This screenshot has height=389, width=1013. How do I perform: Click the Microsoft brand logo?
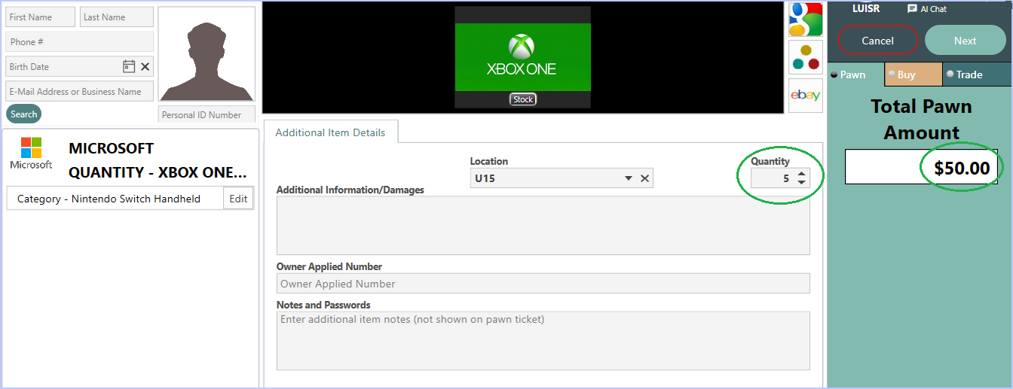(x=32, y=153)
